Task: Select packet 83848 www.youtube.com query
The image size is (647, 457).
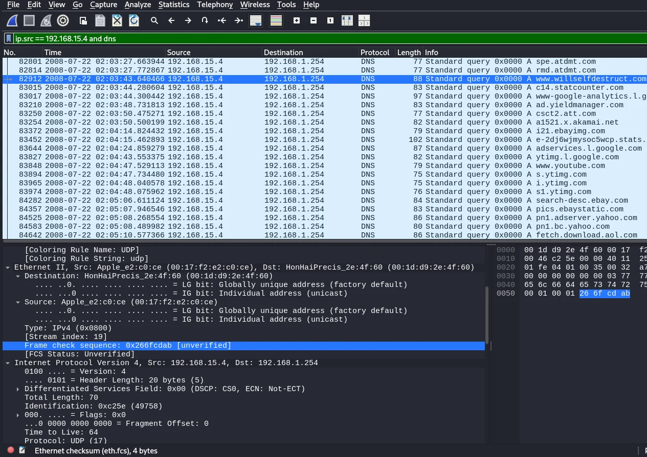Action: [324, 165]
